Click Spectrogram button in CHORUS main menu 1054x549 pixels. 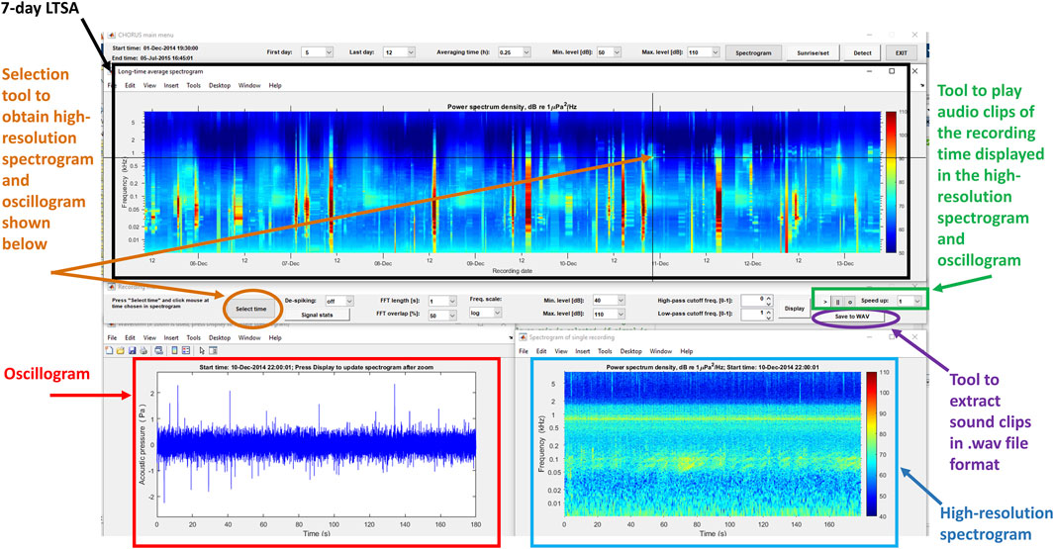(753, 52)
